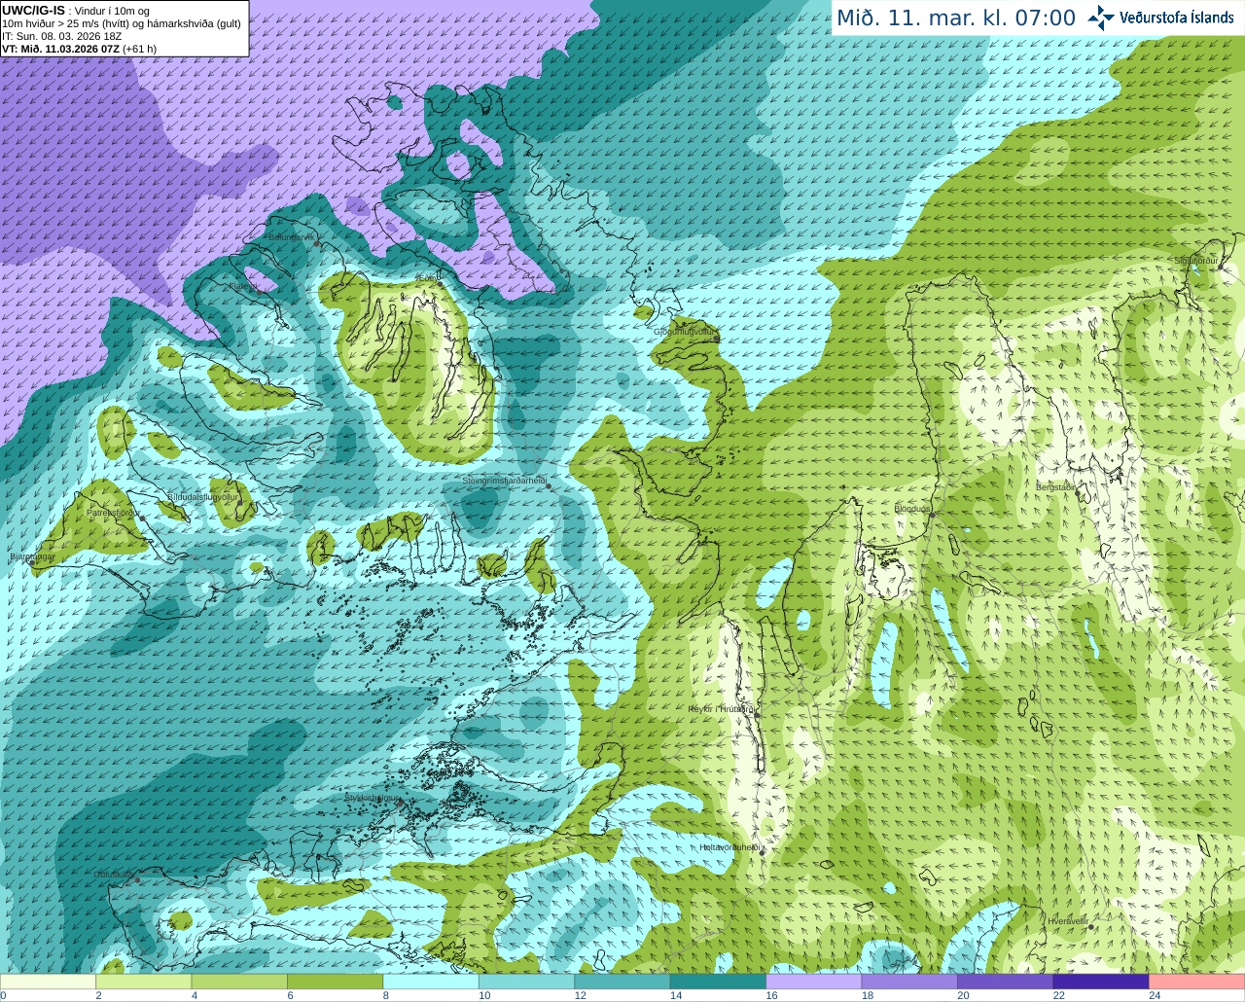Click the Stykkishólmur station label
Image resolution: width=1245 pixels, height=1002 pixels.
pyautogui.click(x=373, y=798)
